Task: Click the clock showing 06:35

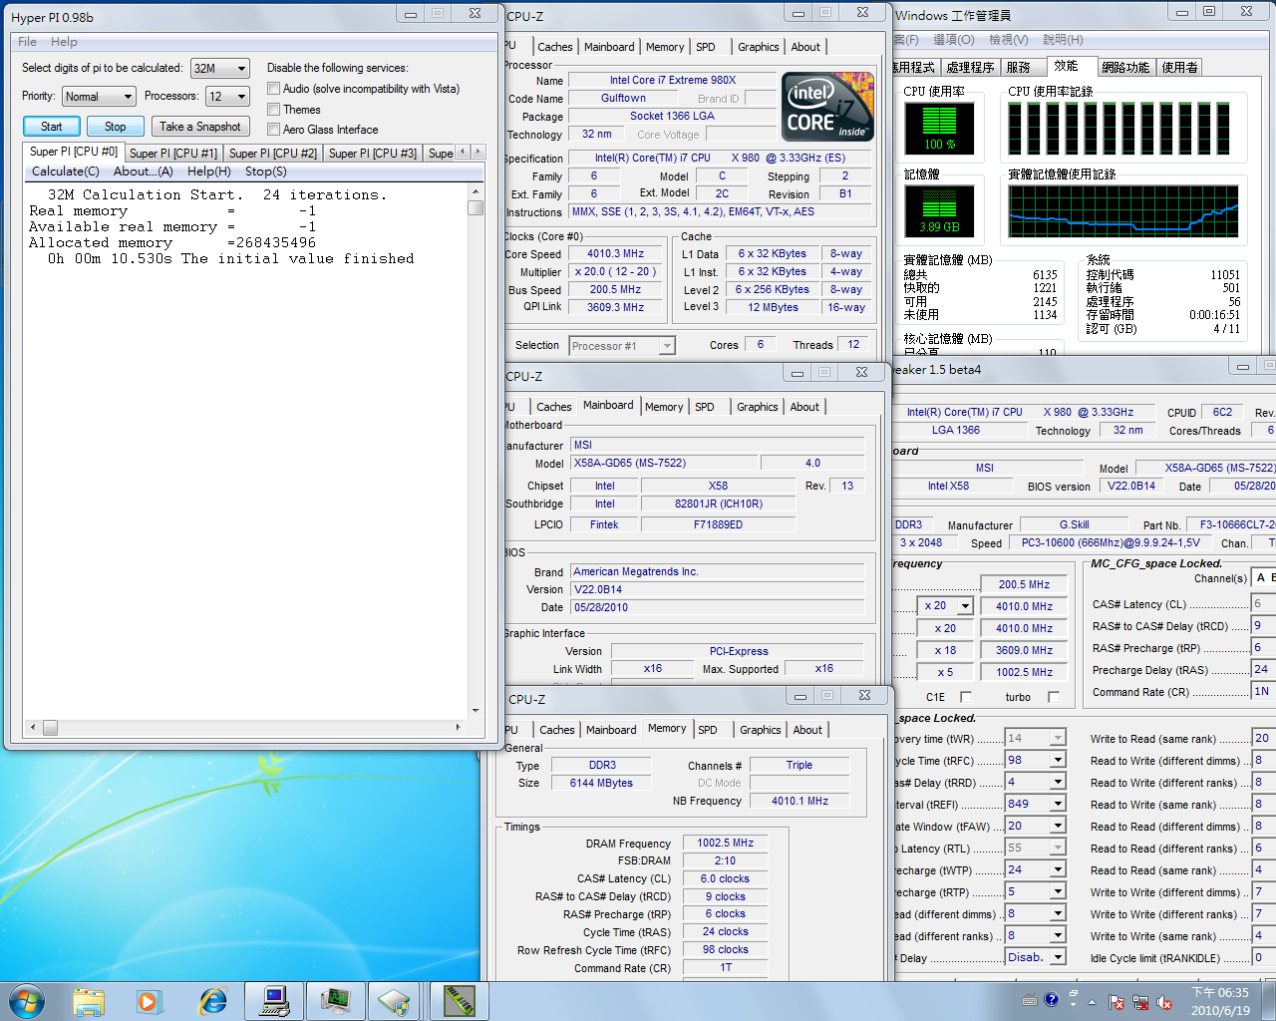Action: (x=1220, y=1001)
